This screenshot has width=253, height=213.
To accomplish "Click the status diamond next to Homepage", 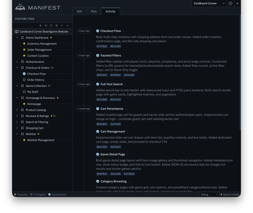I will pos(24,104).
